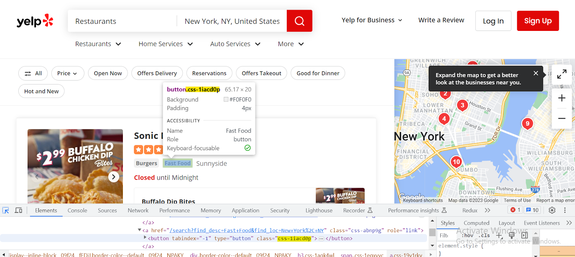Open DevTools more options menu
Image resolution: width=575 pixels, height=257 pixels.
coord(565,210)
